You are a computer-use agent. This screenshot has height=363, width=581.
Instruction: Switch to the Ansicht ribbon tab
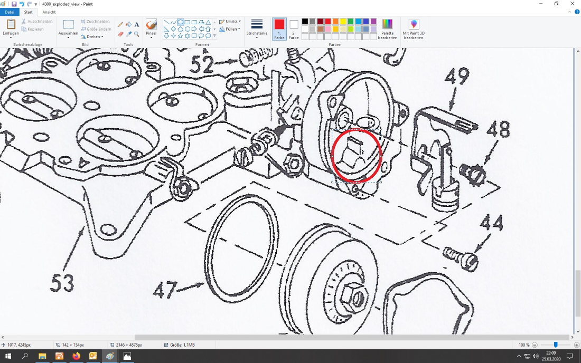pyautogui.click(x=49, y=12)
